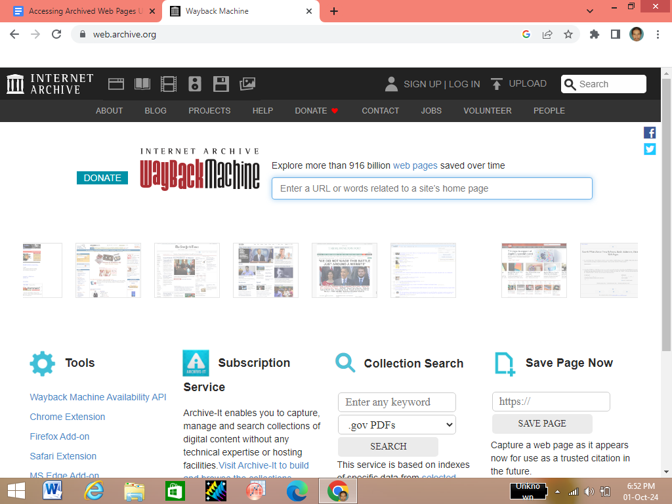Open the Web archive media icon
The height and width of the screenshot is (504, 672).
115,83
